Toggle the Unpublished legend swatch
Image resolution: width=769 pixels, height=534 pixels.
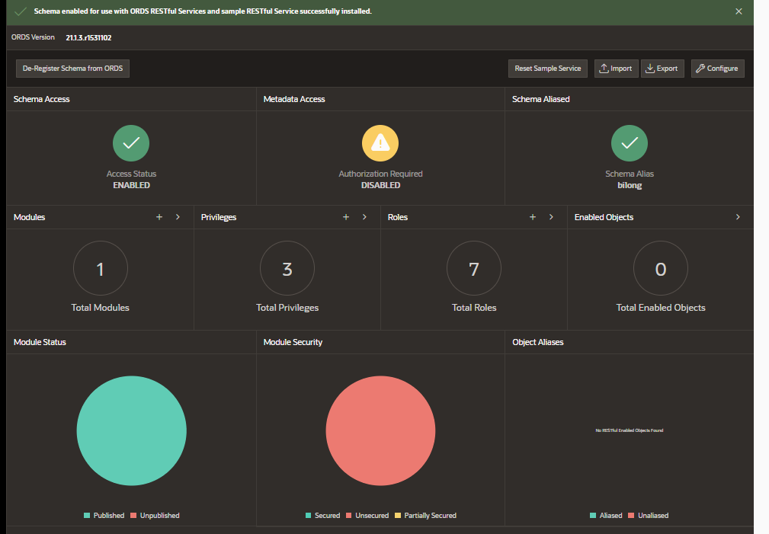click(133, 516)
